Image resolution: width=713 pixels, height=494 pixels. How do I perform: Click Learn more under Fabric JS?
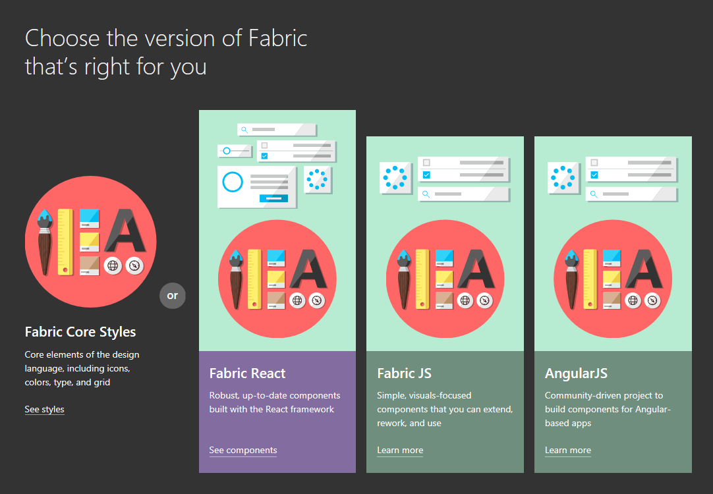pyautogui.click(x=400, y=451)
